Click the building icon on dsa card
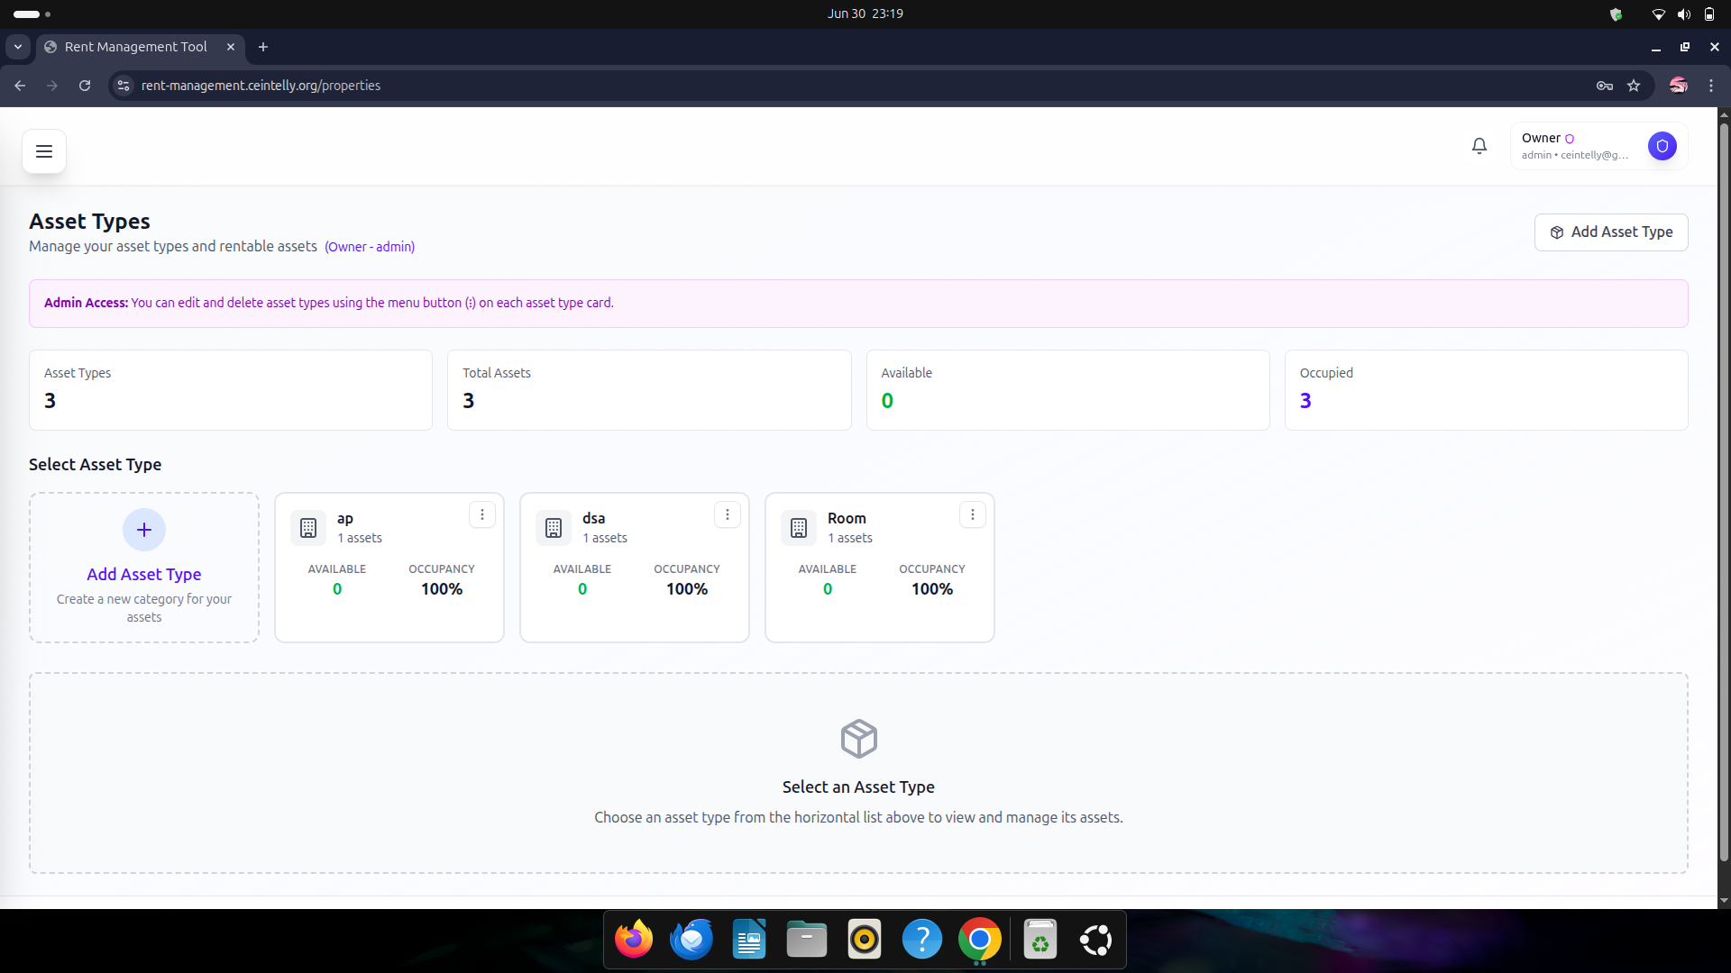Viewport: 1731px width, 973px height. click(x=554, y=528)
